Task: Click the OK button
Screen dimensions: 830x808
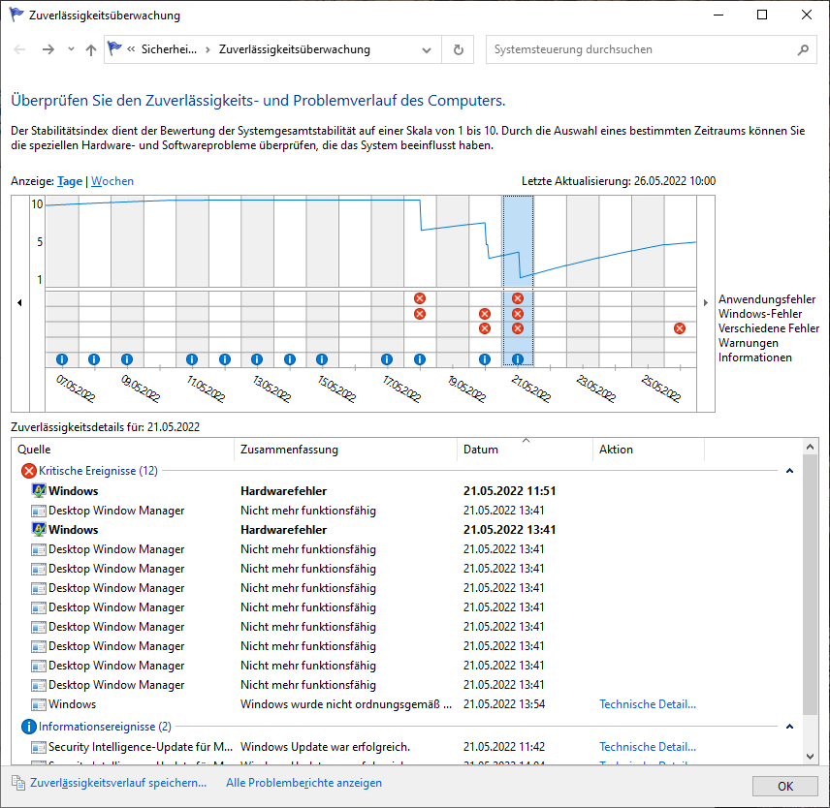Action: pos(785,787)
